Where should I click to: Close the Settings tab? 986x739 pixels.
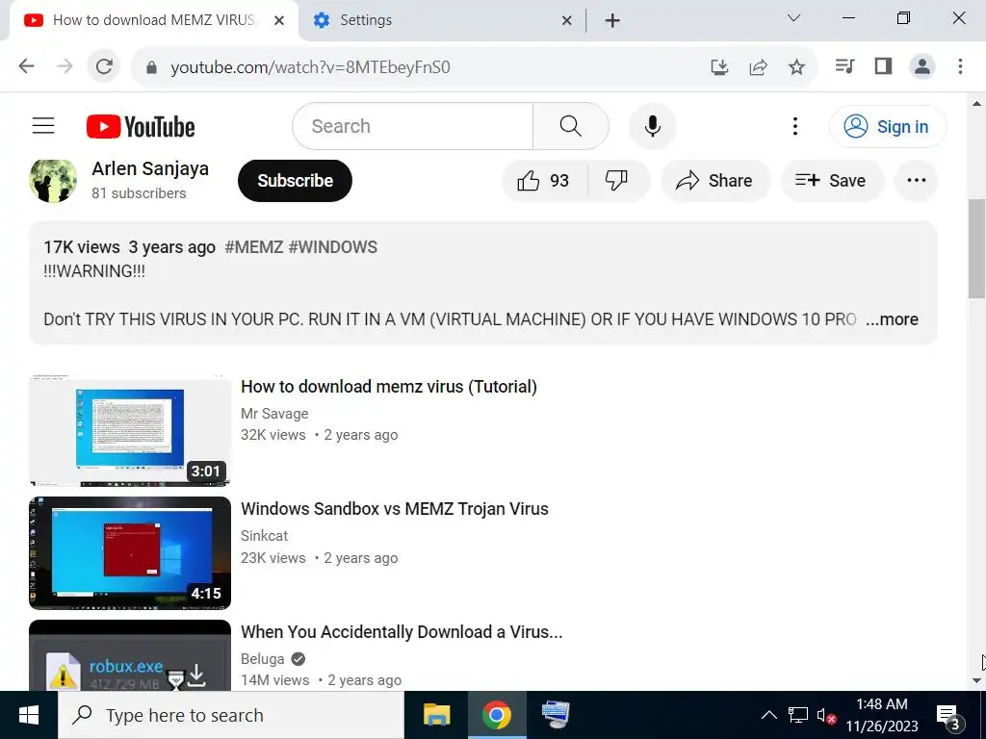click(566, 21)
